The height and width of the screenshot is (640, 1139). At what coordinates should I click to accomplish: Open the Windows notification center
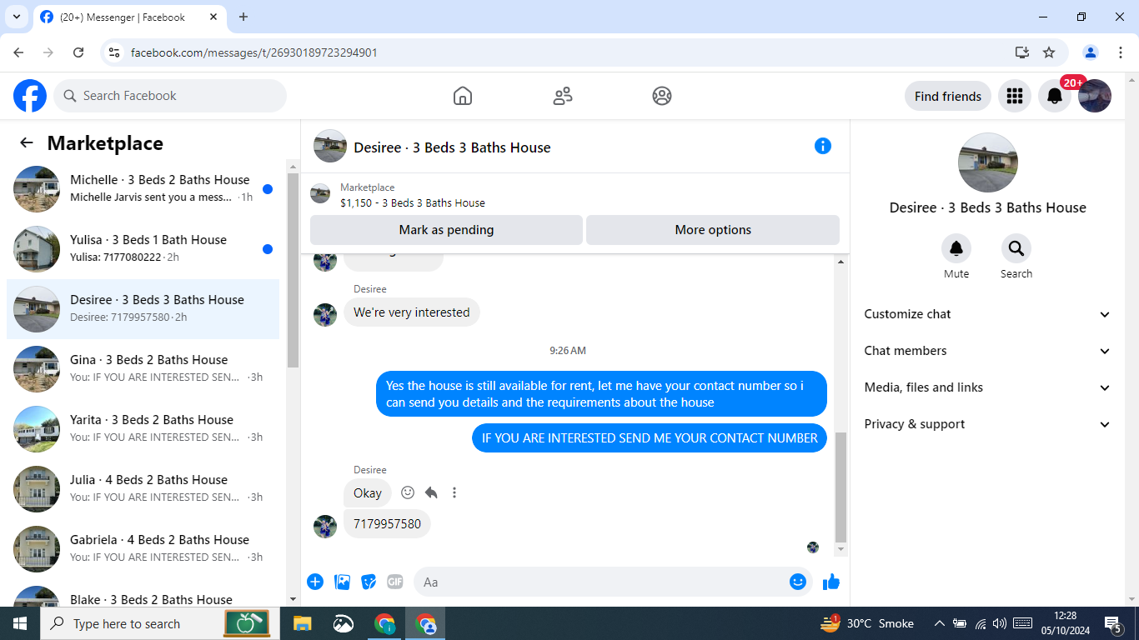1112,623
